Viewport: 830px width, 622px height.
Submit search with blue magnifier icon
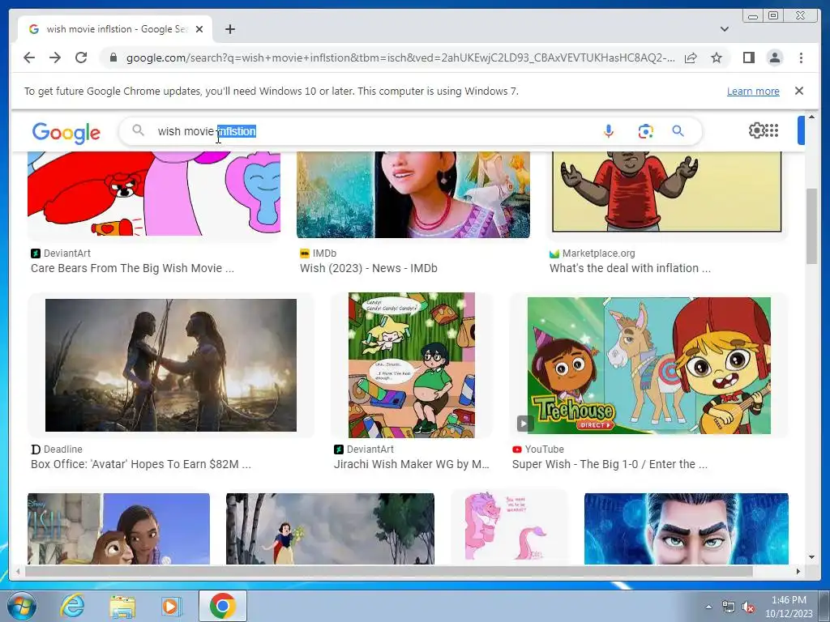click(678, 130)
